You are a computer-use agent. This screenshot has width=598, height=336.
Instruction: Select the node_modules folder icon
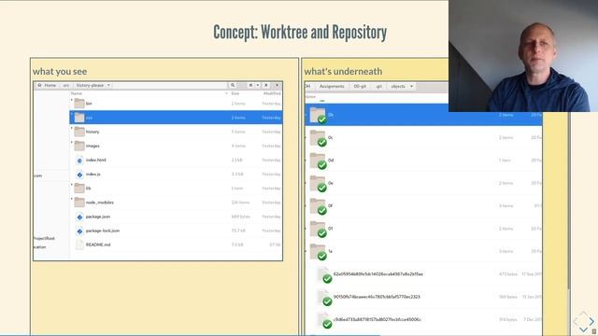79,202
